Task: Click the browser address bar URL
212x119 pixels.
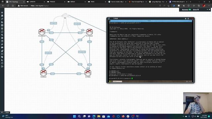Action: coord(40,6)
